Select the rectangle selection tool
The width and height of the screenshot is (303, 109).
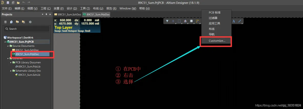point(179,21)
